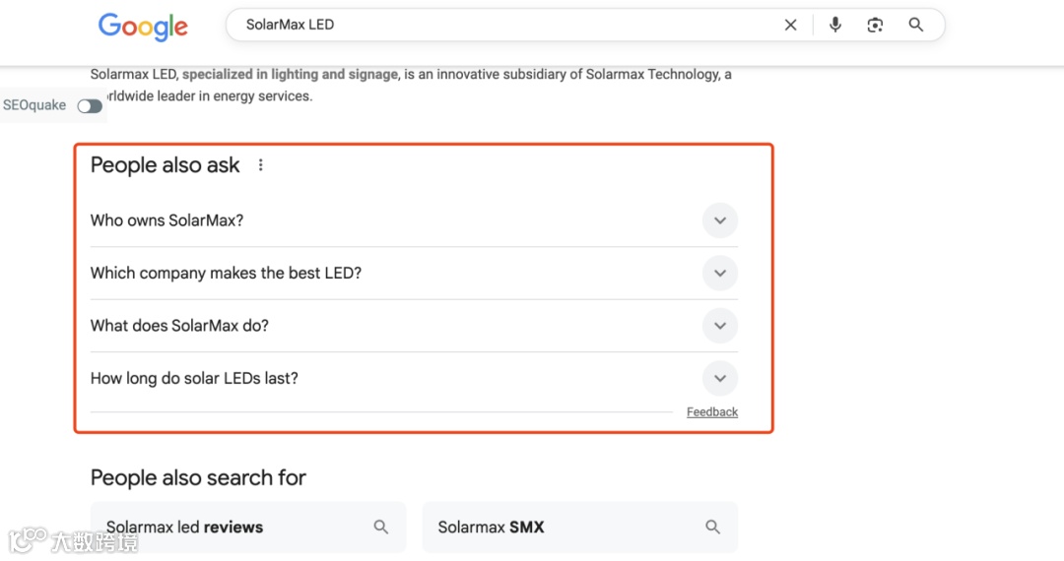
Task: Click the Feedback link
Action: (712, 412)
